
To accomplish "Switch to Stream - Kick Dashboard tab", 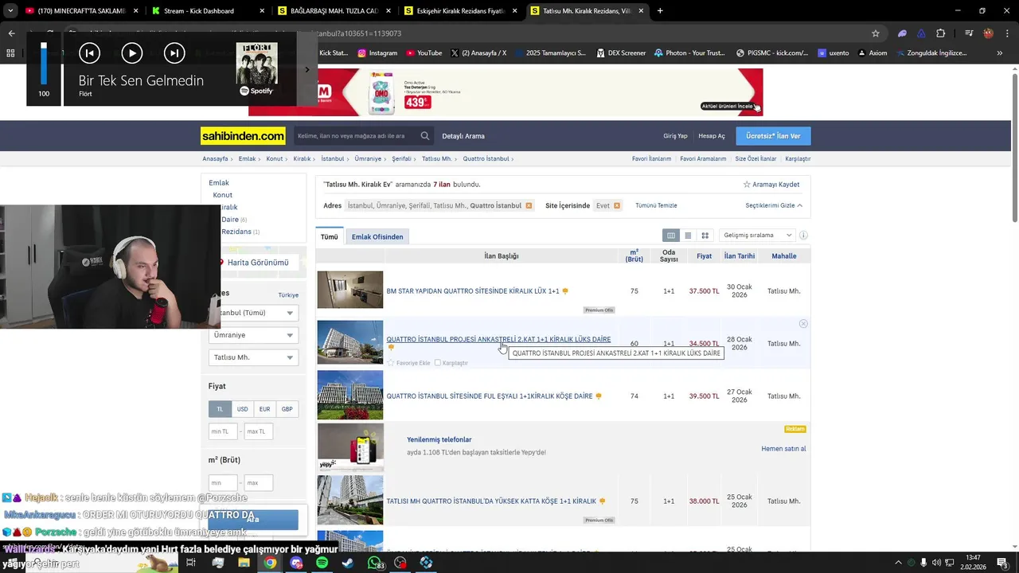I will [208, 11].
